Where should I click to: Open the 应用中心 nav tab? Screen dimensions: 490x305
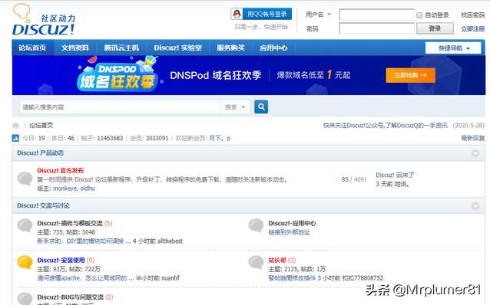click(x=273, y=48)
